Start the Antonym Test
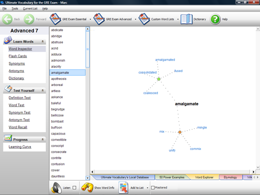The image size is (260, 195). click(19, 120)
